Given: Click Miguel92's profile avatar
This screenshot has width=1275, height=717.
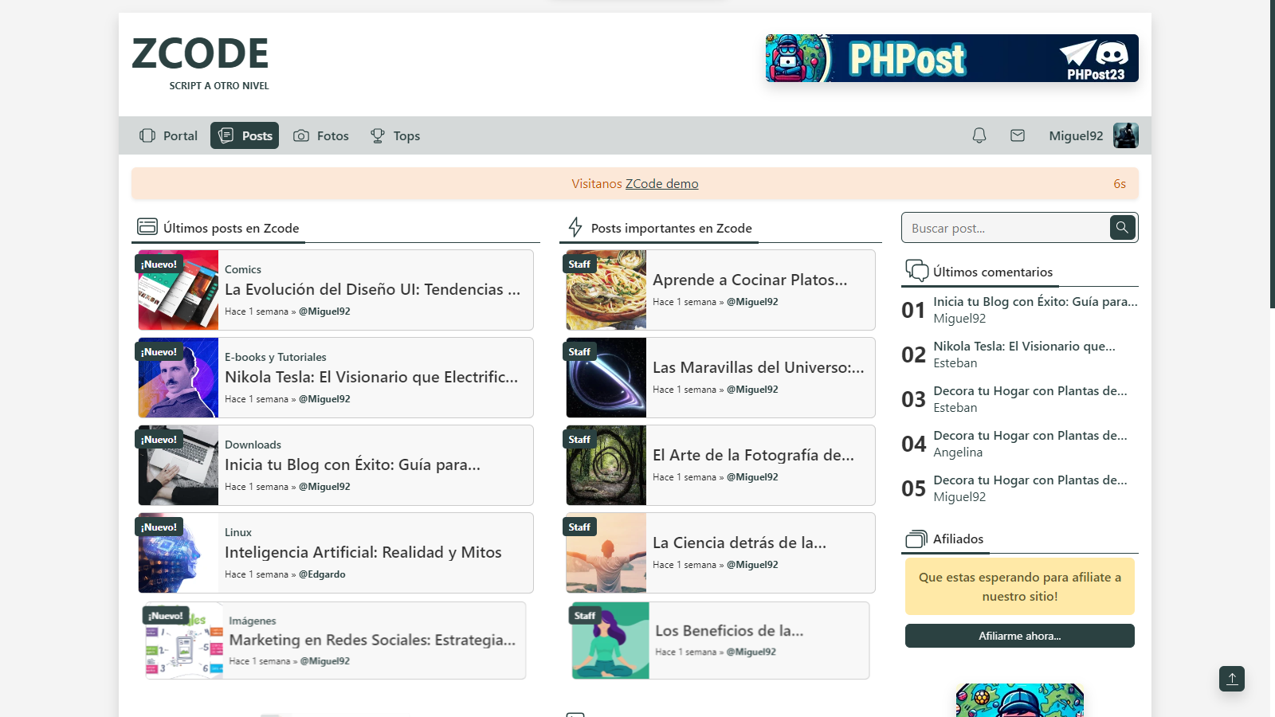Looking at the screenshot, I should pyautogui.click(x=1127, y=135).
